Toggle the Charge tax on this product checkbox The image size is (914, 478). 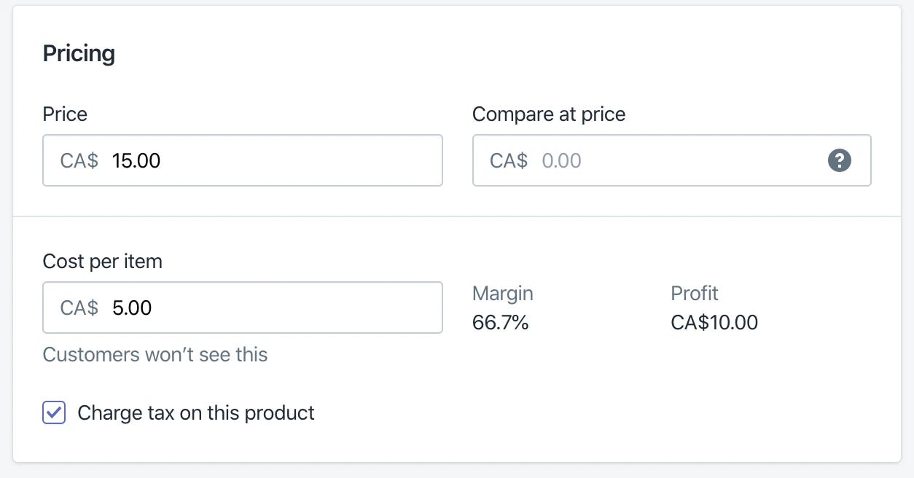[54, 412]
